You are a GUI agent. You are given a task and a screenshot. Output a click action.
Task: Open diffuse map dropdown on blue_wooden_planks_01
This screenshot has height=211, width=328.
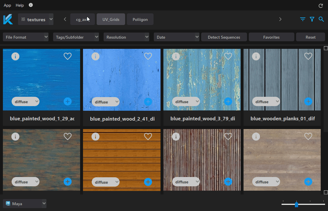(x=266, y=102)
